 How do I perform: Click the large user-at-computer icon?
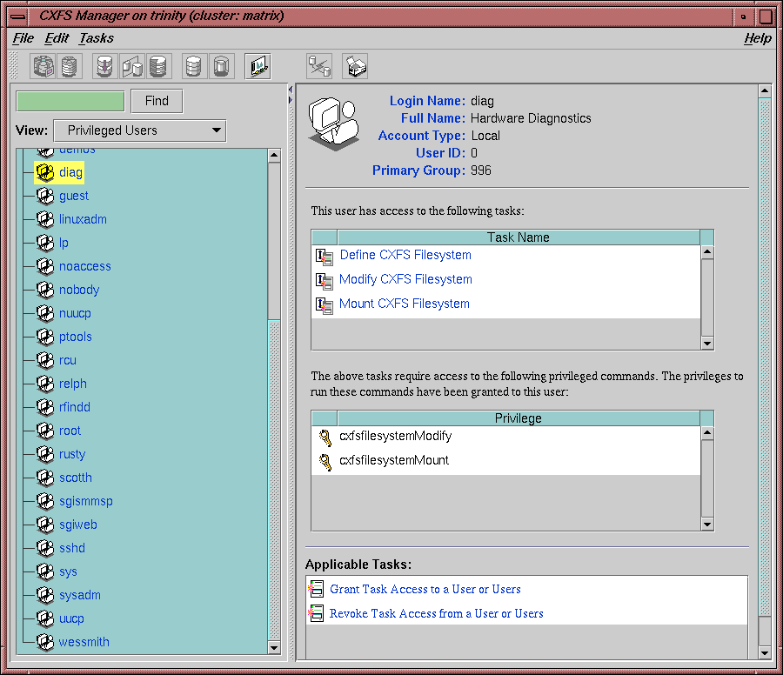tap(334, 124)
